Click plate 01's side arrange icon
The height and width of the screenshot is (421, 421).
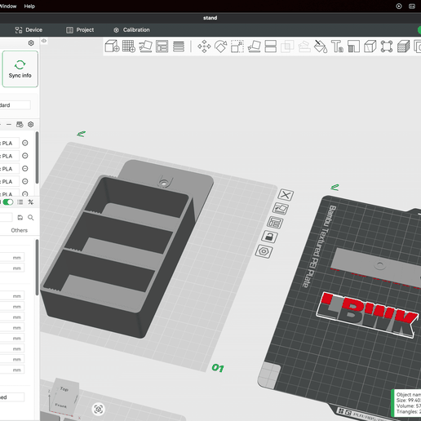275,223
